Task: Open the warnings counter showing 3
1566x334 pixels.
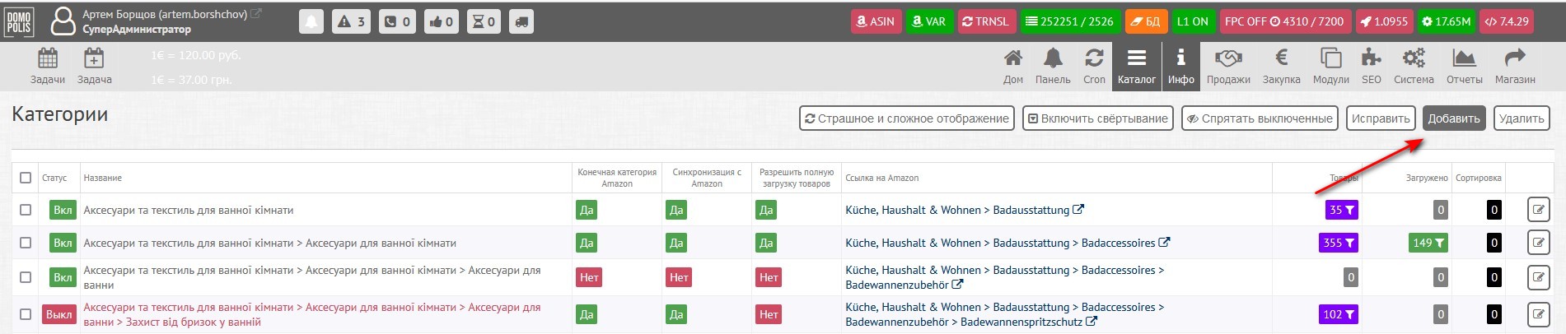Action: 352,21
